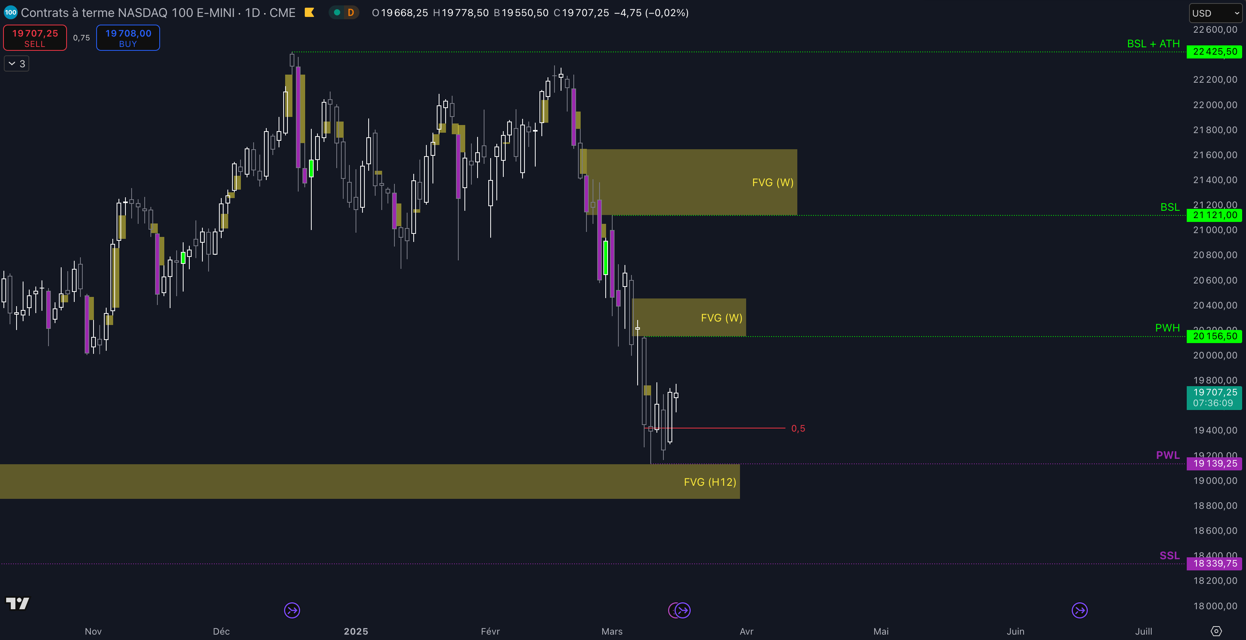Click the Mars label on time axis

click(x=612, y=631)
